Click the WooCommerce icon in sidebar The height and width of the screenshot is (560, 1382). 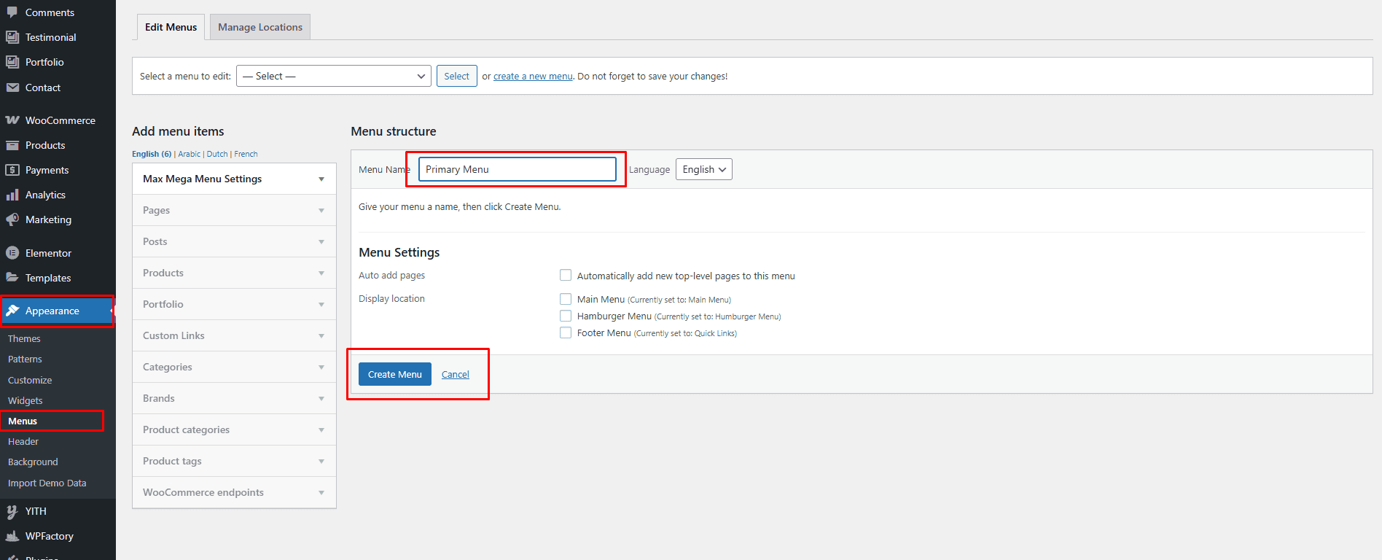[12, 120]
